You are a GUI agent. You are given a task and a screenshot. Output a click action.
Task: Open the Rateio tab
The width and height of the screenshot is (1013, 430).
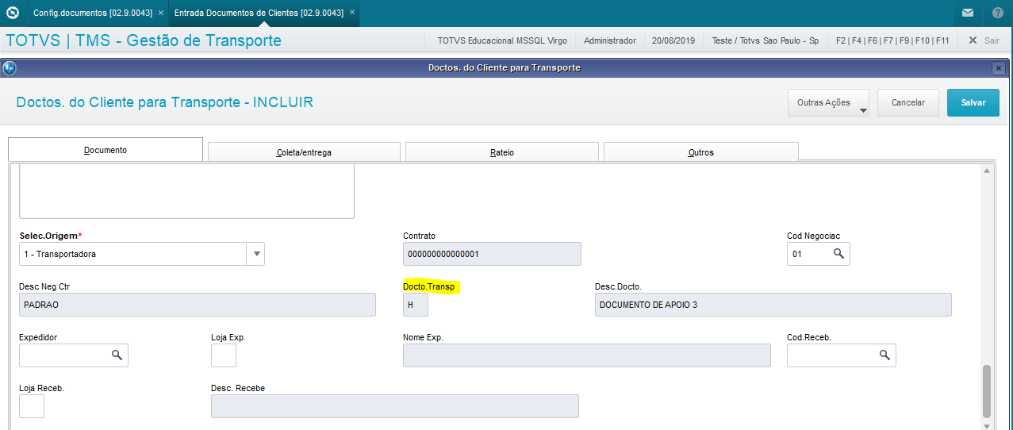tap(502, 152)
